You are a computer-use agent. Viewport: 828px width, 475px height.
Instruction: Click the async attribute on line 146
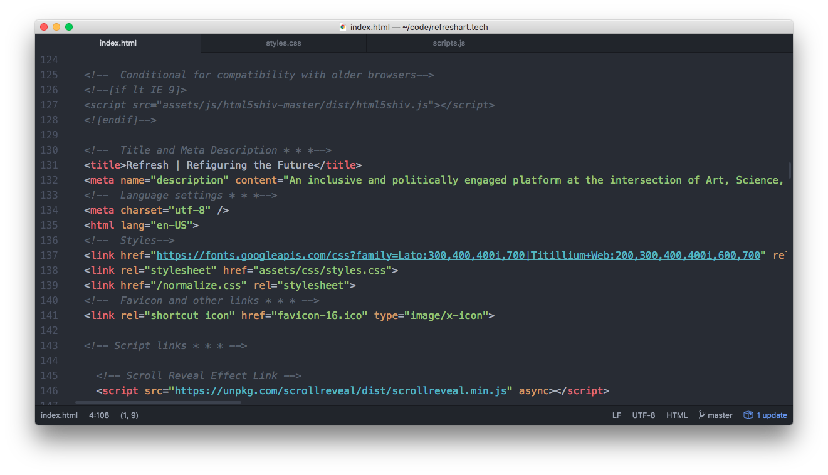(x=533, y=390)
